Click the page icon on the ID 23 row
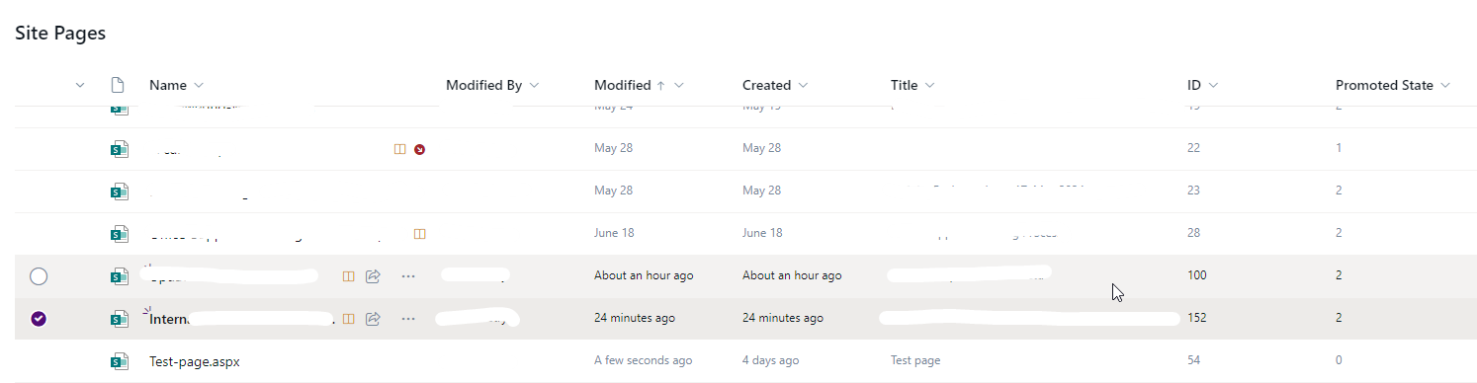Screen dimensions: 1477x383 pos(120,191)
